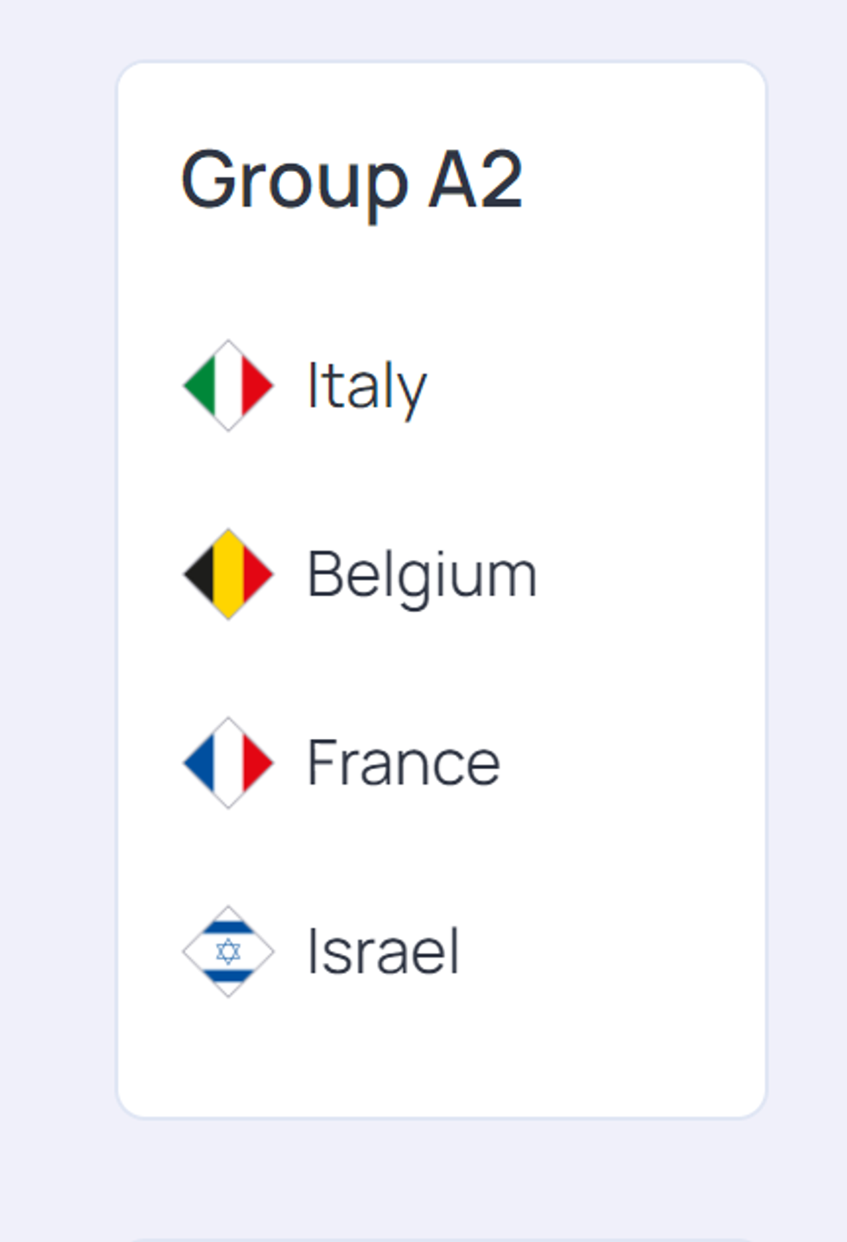Click the Belgium flag icon

(x=228, y=574)
